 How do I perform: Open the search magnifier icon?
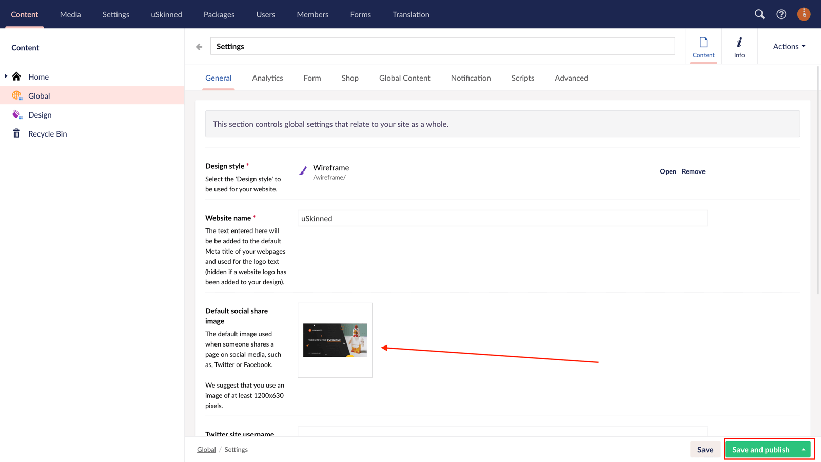pos(759,14)
